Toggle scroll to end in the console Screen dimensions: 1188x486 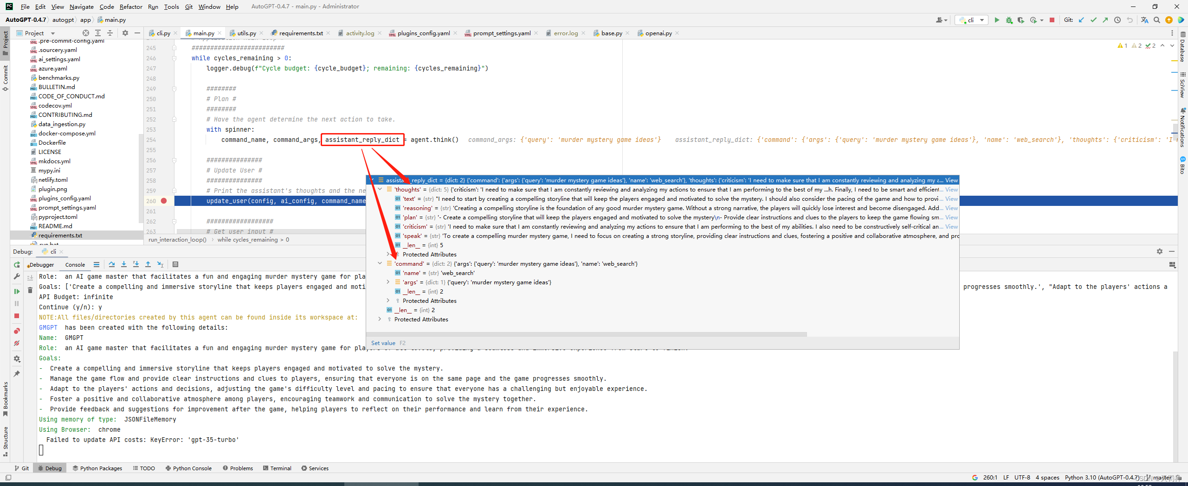coord(30,278)
